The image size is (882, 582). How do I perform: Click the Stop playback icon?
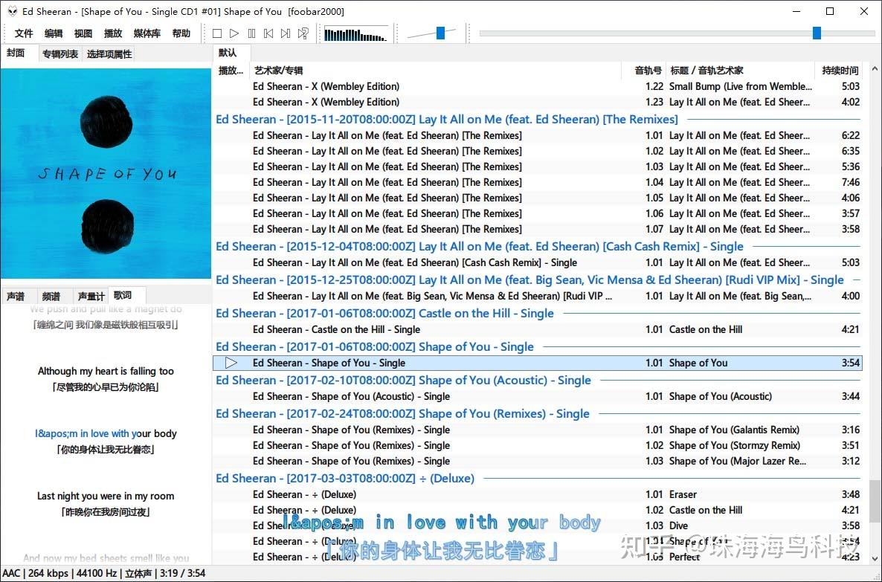pos(217,33)
